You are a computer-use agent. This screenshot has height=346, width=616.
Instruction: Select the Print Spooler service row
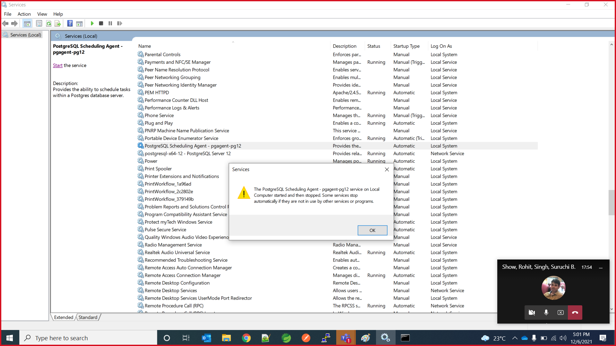(158, 169)
